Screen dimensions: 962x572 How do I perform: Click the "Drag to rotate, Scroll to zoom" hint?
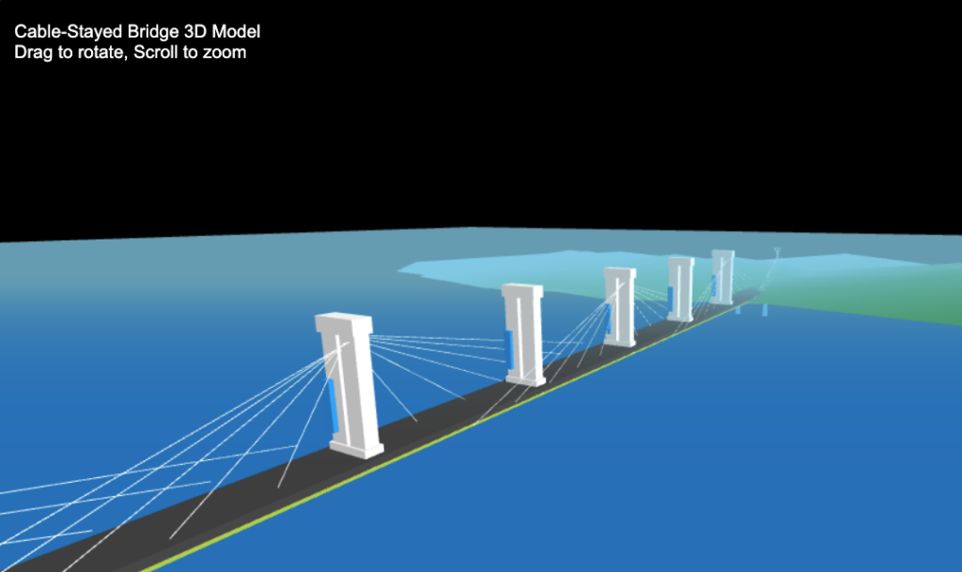[130, 53]
